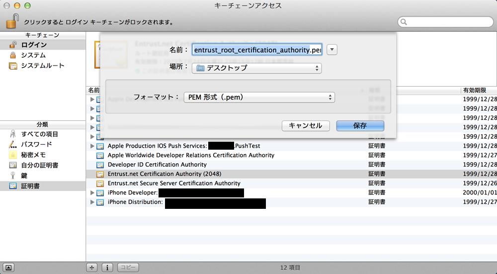The width and height of the screenshot is (497, 274).
Task: Click the plus button to add item
Action: click(92, 268)
